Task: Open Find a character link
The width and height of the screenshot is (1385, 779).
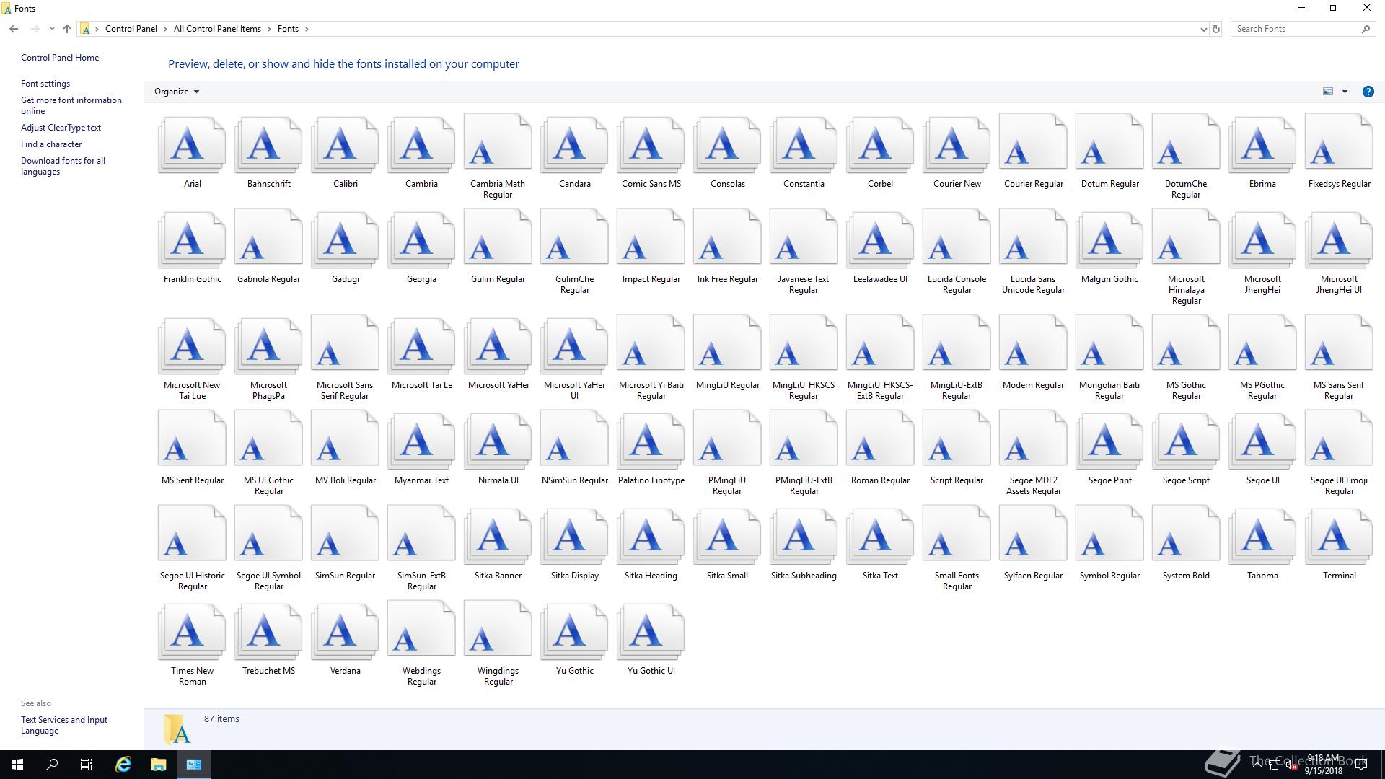Action: (x=51, y=144)
